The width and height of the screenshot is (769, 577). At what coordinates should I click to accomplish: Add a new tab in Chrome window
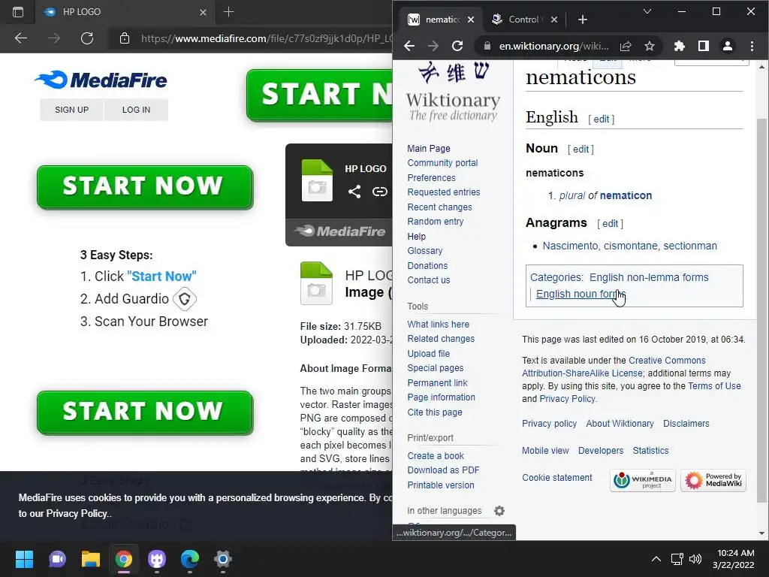583,20
